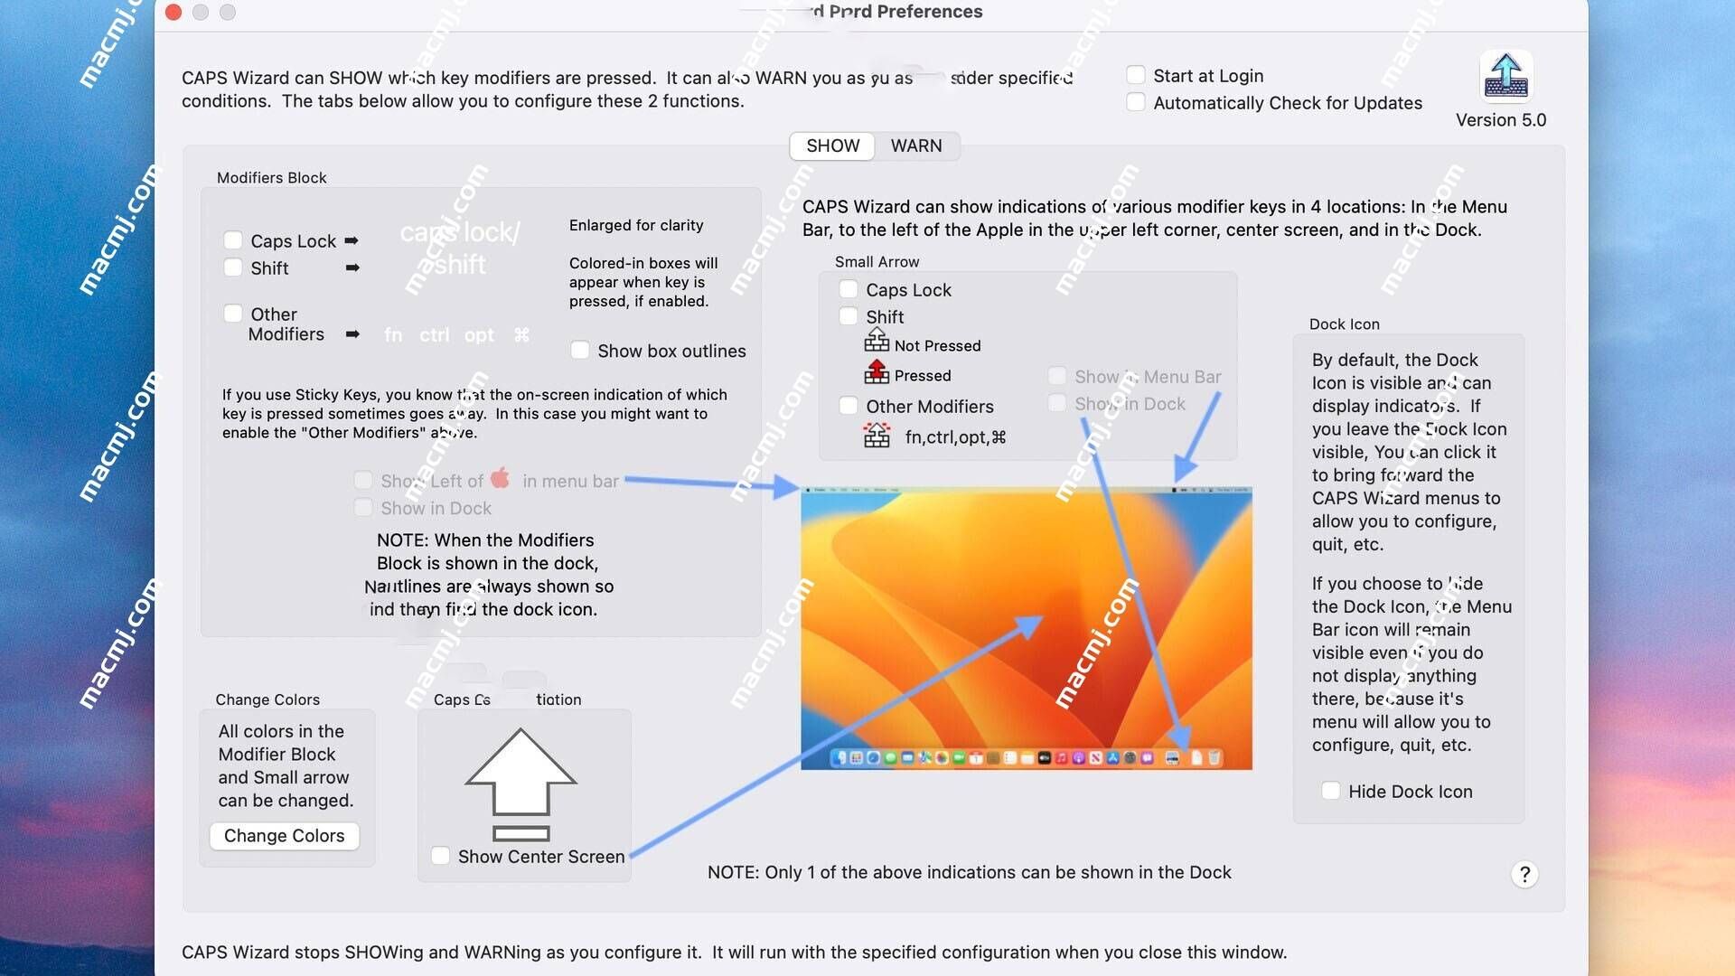This screenshot has height=976, width=1735.
Task: Toggle Automatically Check for Updates checkbox
Action: (x=1134, y=101)
